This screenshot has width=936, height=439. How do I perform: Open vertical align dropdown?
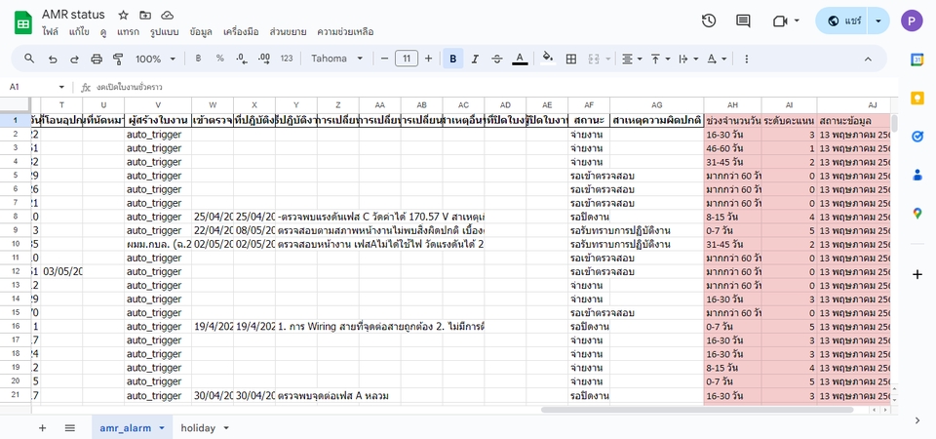[x=660, y=59]
